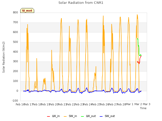Click the '800' y-axis tick label
This screenshot has height=121, width=162.
[15, 12]
